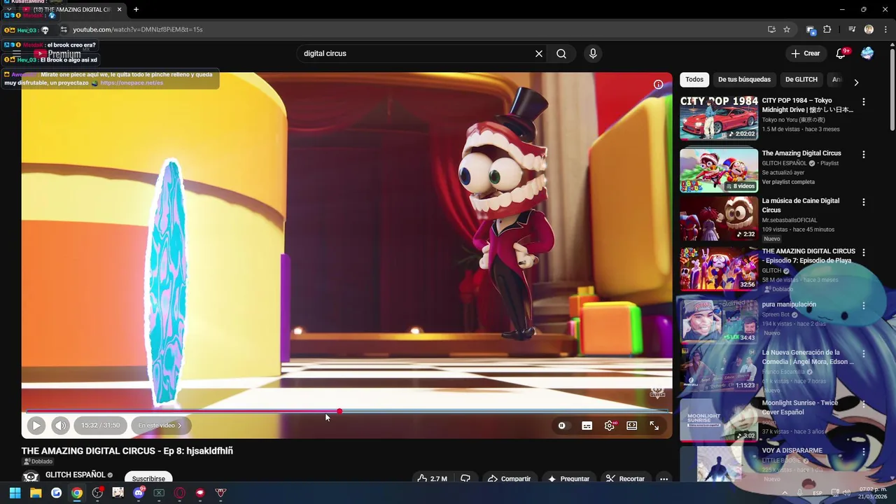Open Google Chrome taskbar icon
Screen dimensions: 896x504
tap(77, 493)
